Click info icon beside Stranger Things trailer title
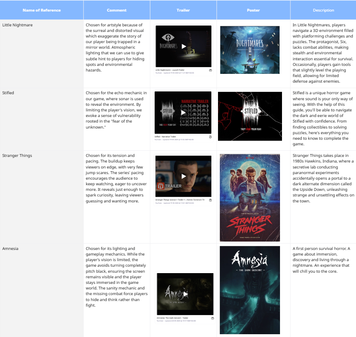This screenshot has width=356, height=337. click(x=210, y=200)
